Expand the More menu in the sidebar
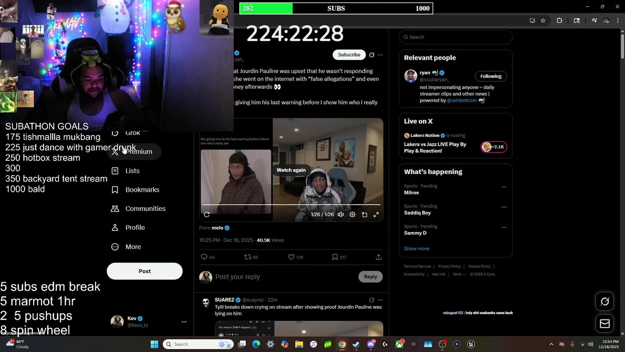Screen dimensions: 625x352 pyautogui.click(x=126, y=247)
